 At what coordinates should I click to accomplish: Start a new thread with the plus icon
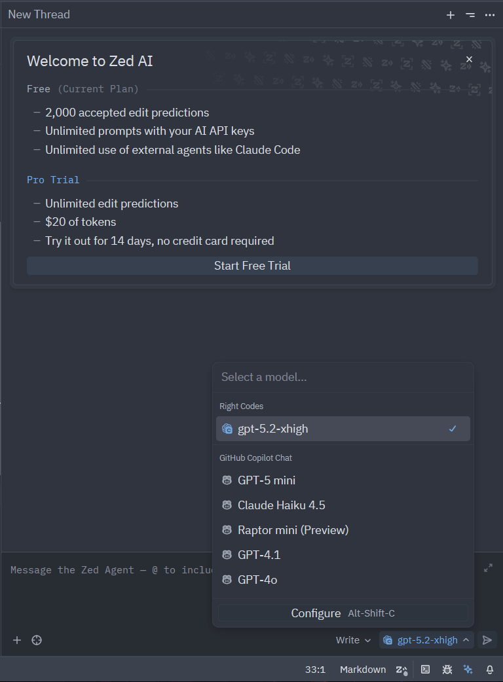click(451, 14)
